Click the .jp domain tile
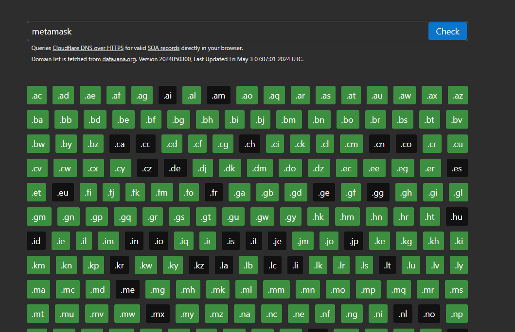 354,241
